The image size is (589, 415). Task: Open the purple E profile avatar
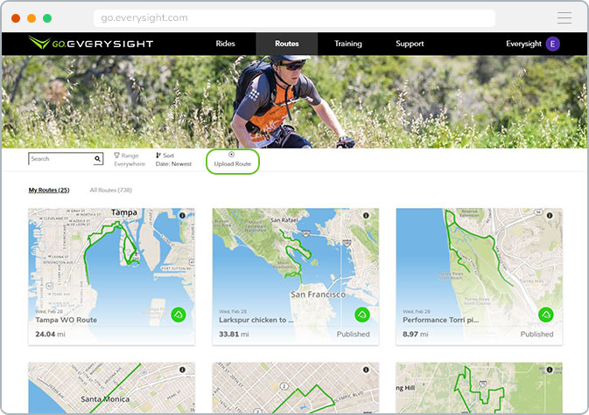(x=552, y=44)
